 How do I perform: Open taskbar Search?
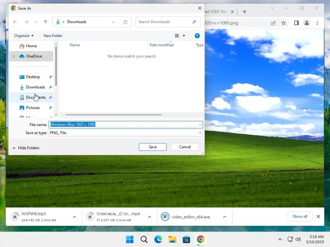pos(144,239)
